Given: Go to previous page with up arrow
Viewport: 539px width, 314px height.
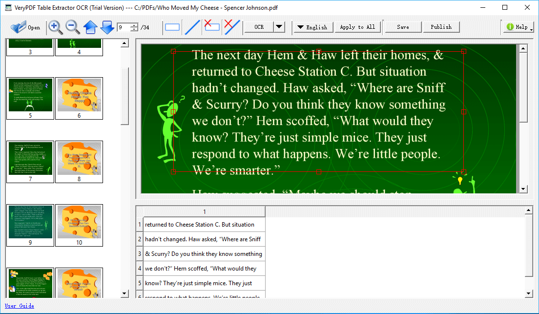Looking at the screenshot, I should point(90,27).
